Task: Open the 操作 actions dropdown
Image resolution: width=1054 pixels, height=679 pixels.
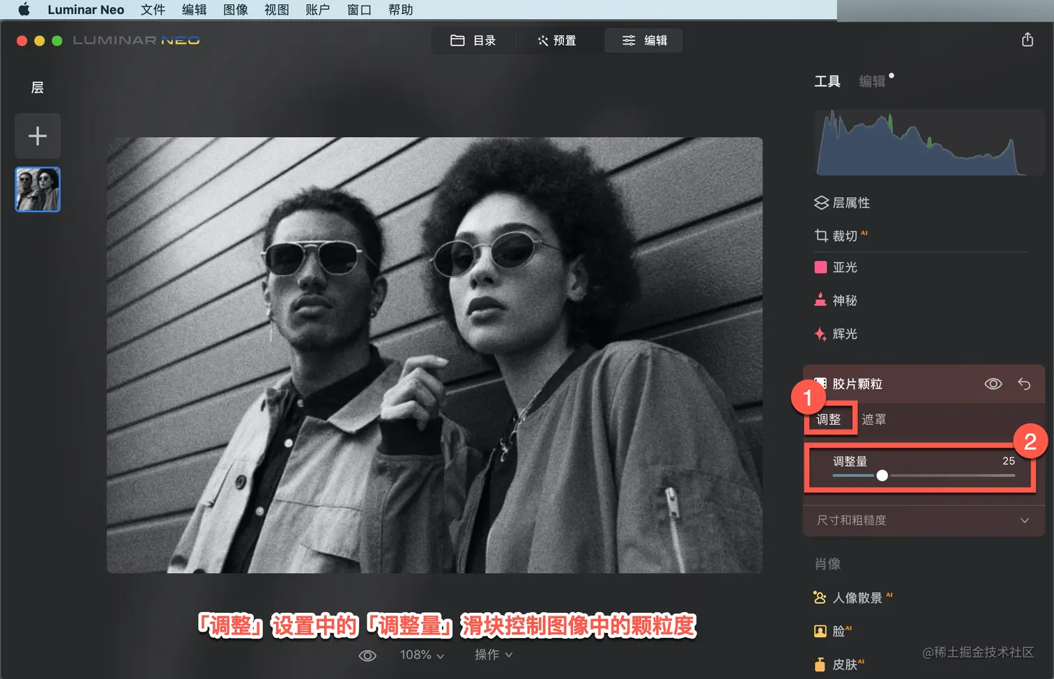Action: 494,655
